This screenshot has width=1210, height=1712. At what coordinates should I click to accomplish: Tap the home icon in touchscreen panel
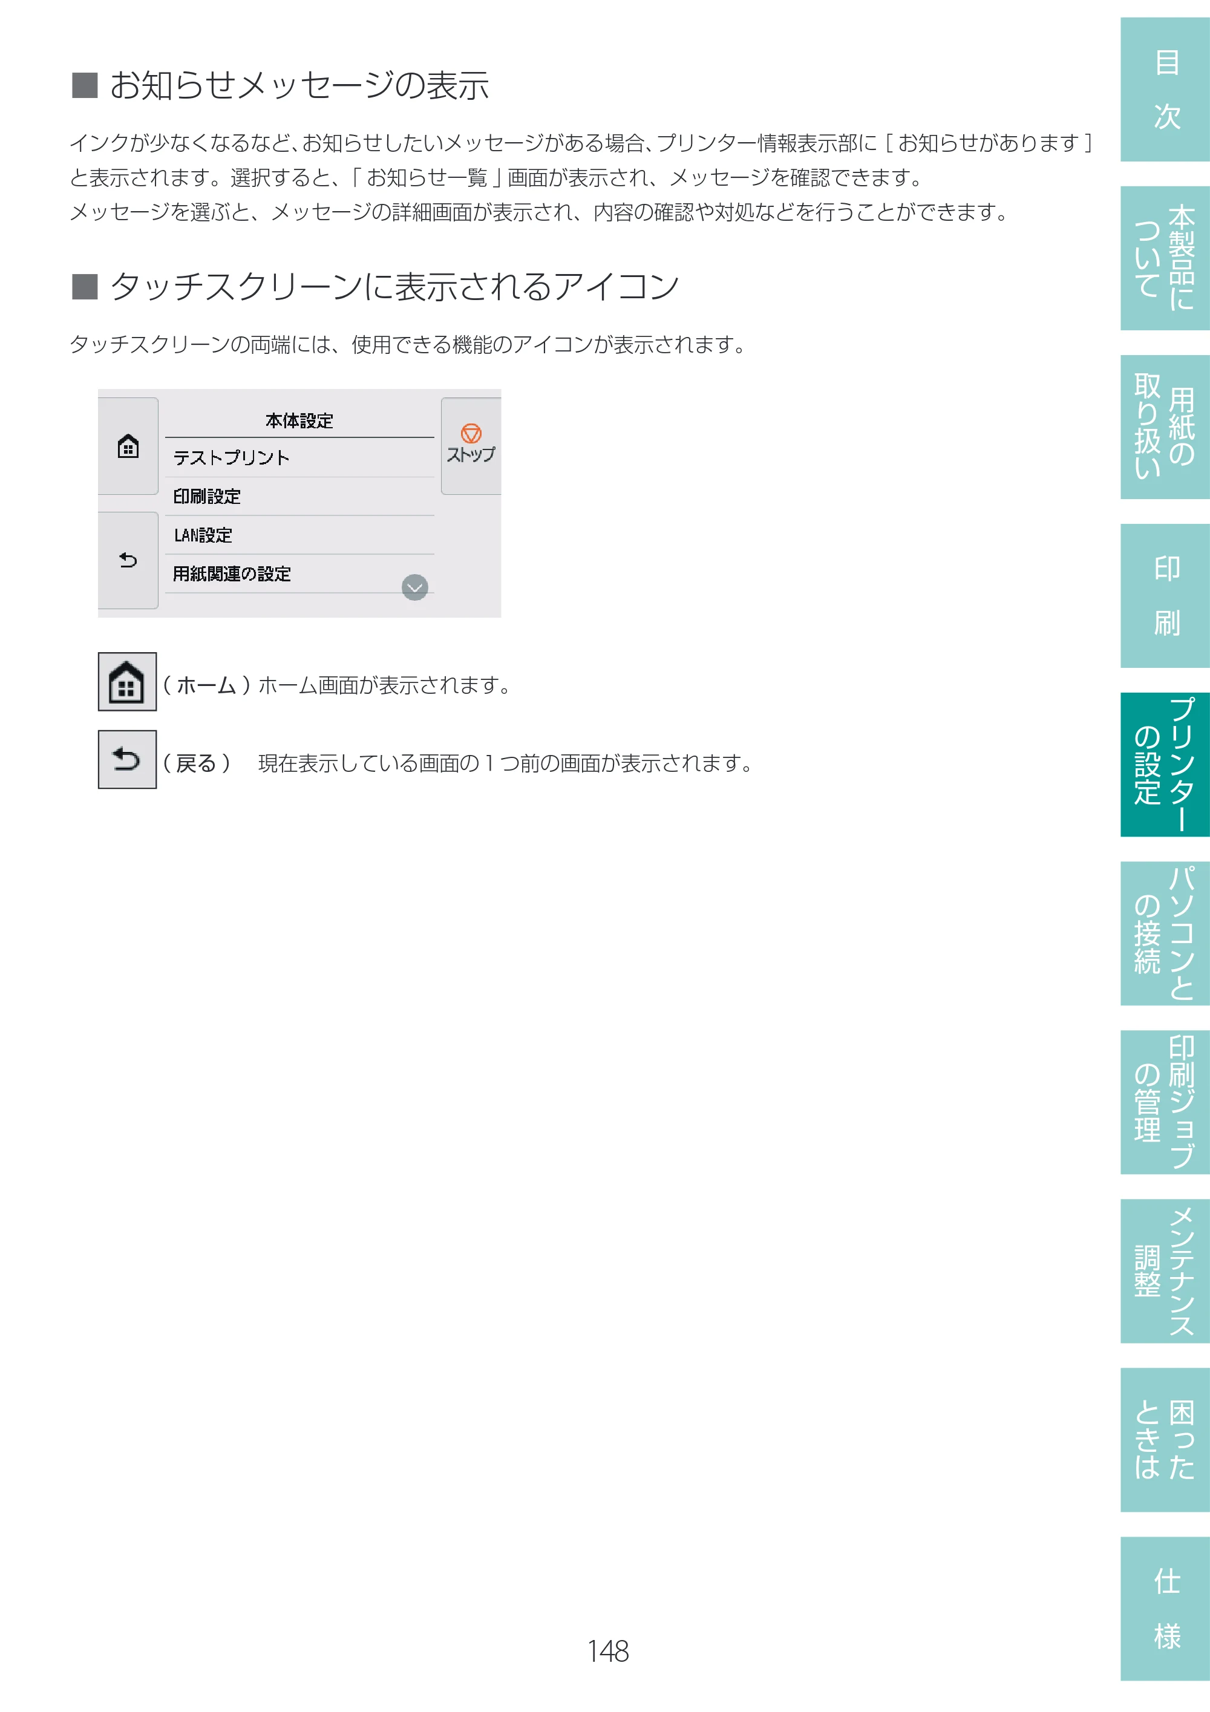coord(128,446)
